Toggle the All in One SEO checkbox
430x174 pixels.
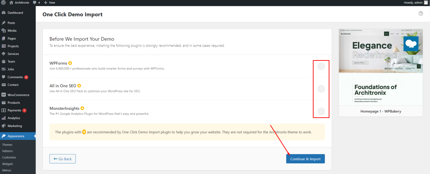321,89
